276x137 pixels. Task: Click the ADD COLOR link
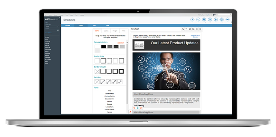121,43
